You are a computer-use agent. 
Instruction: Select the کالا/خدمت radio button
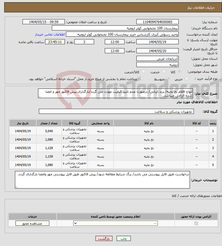143,72
